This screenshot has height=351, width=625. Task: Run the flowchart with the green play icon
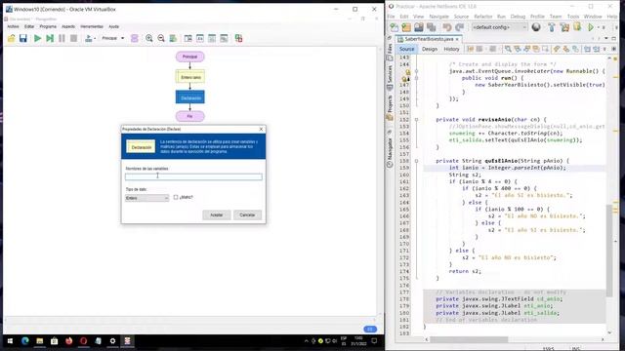(37, 39)
